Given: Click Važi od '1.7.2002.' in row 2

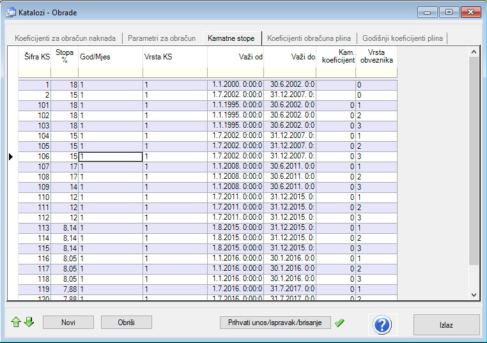Looking at the screenshot, I should click(236, 95).
